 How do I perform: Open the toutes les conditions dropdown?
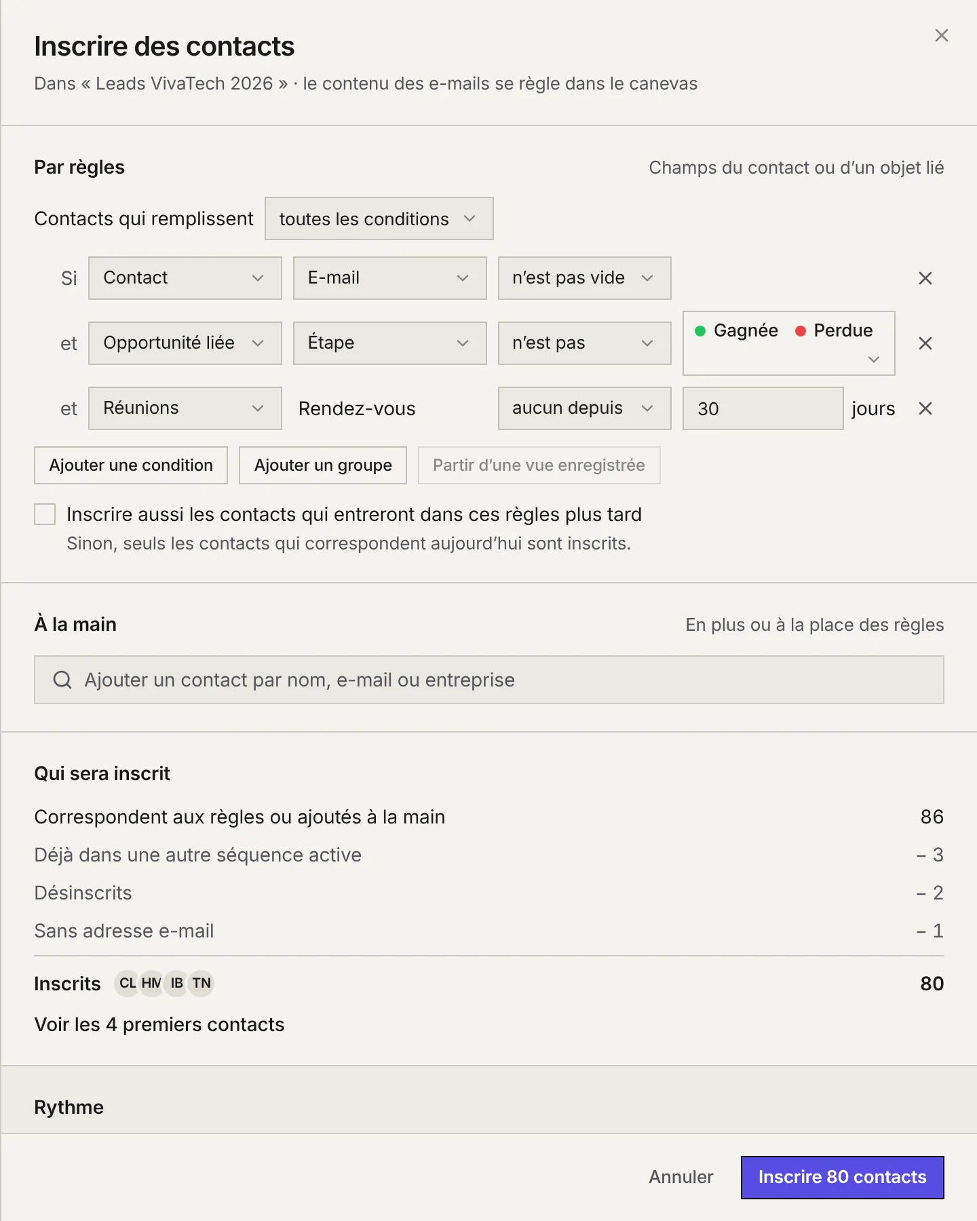pyautogui.click(x=379, y=218)
